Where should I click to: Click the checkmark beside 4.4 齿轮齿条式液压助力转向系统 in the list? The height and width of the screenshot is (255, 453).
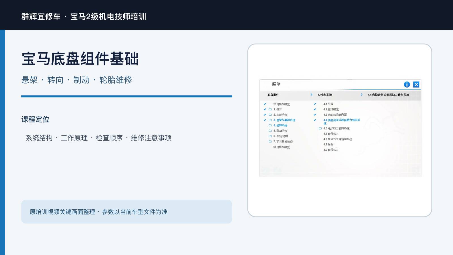(315, 120)
